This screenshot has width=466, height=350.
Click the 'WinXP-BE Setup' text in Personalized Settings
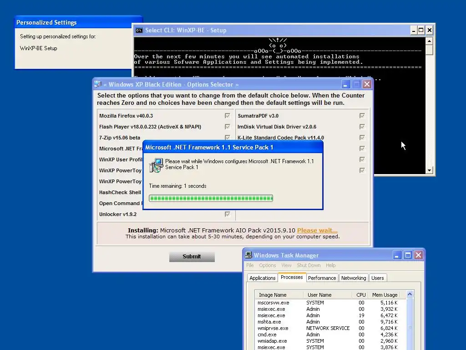tap(38, 48)
